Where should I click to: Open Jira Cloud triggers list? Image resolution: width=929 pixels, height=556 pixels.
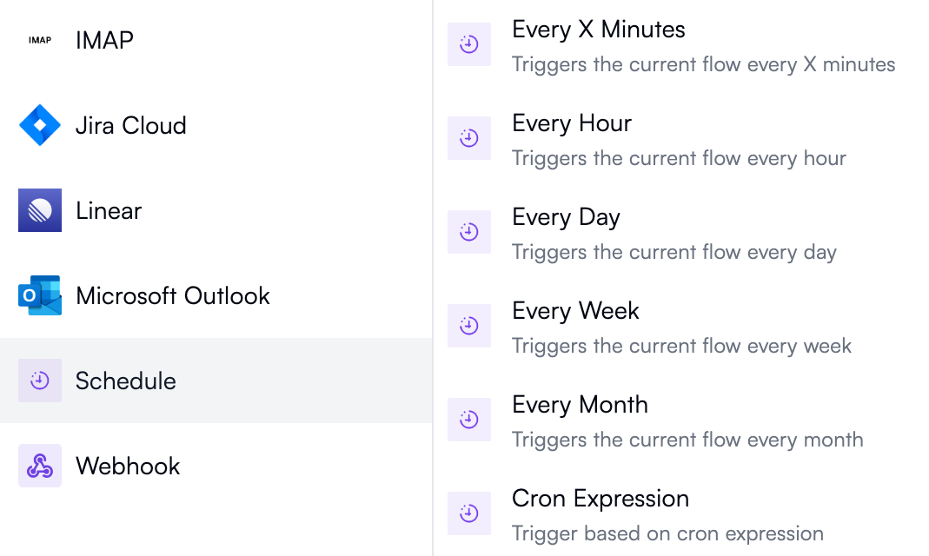[130, 125]
